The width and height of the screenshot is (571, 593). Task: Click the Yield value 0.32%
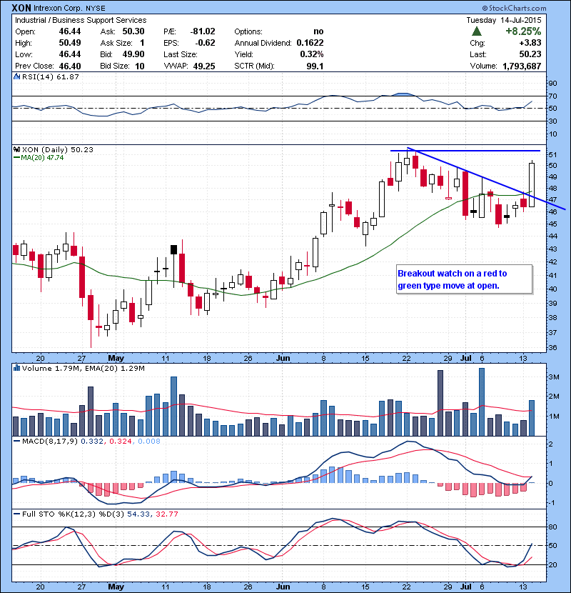click(x=312, y=54)
